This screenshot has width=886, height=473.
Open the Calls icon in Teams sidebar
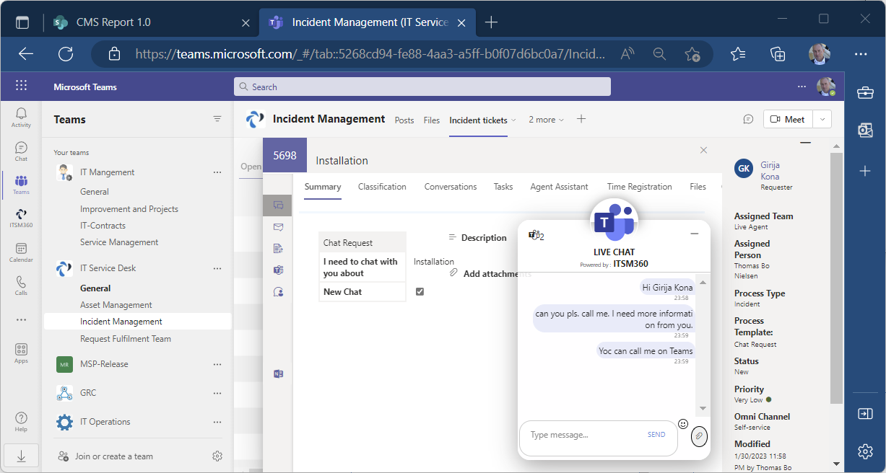[x=21, y=286]
